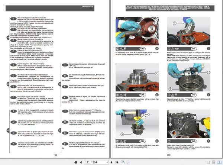This screenshot has height=165, width=223.
Task: Go forward to the next view
Action: pyautogui.click(x=128, y=162)
